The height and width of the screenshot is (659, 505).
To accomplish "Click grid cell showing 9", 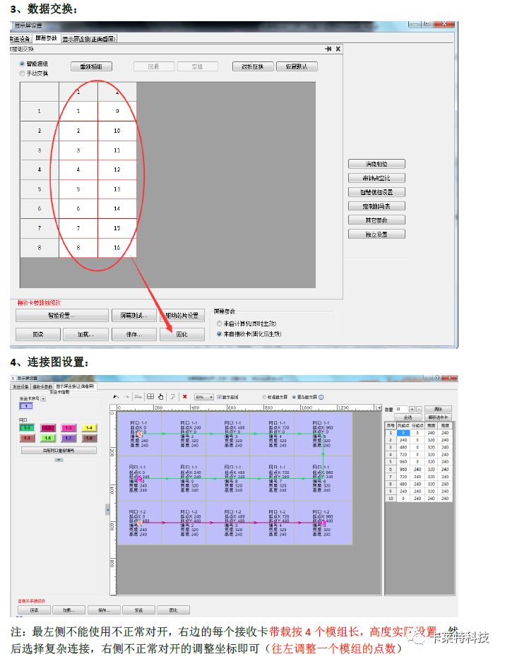I will click(117, 111).
